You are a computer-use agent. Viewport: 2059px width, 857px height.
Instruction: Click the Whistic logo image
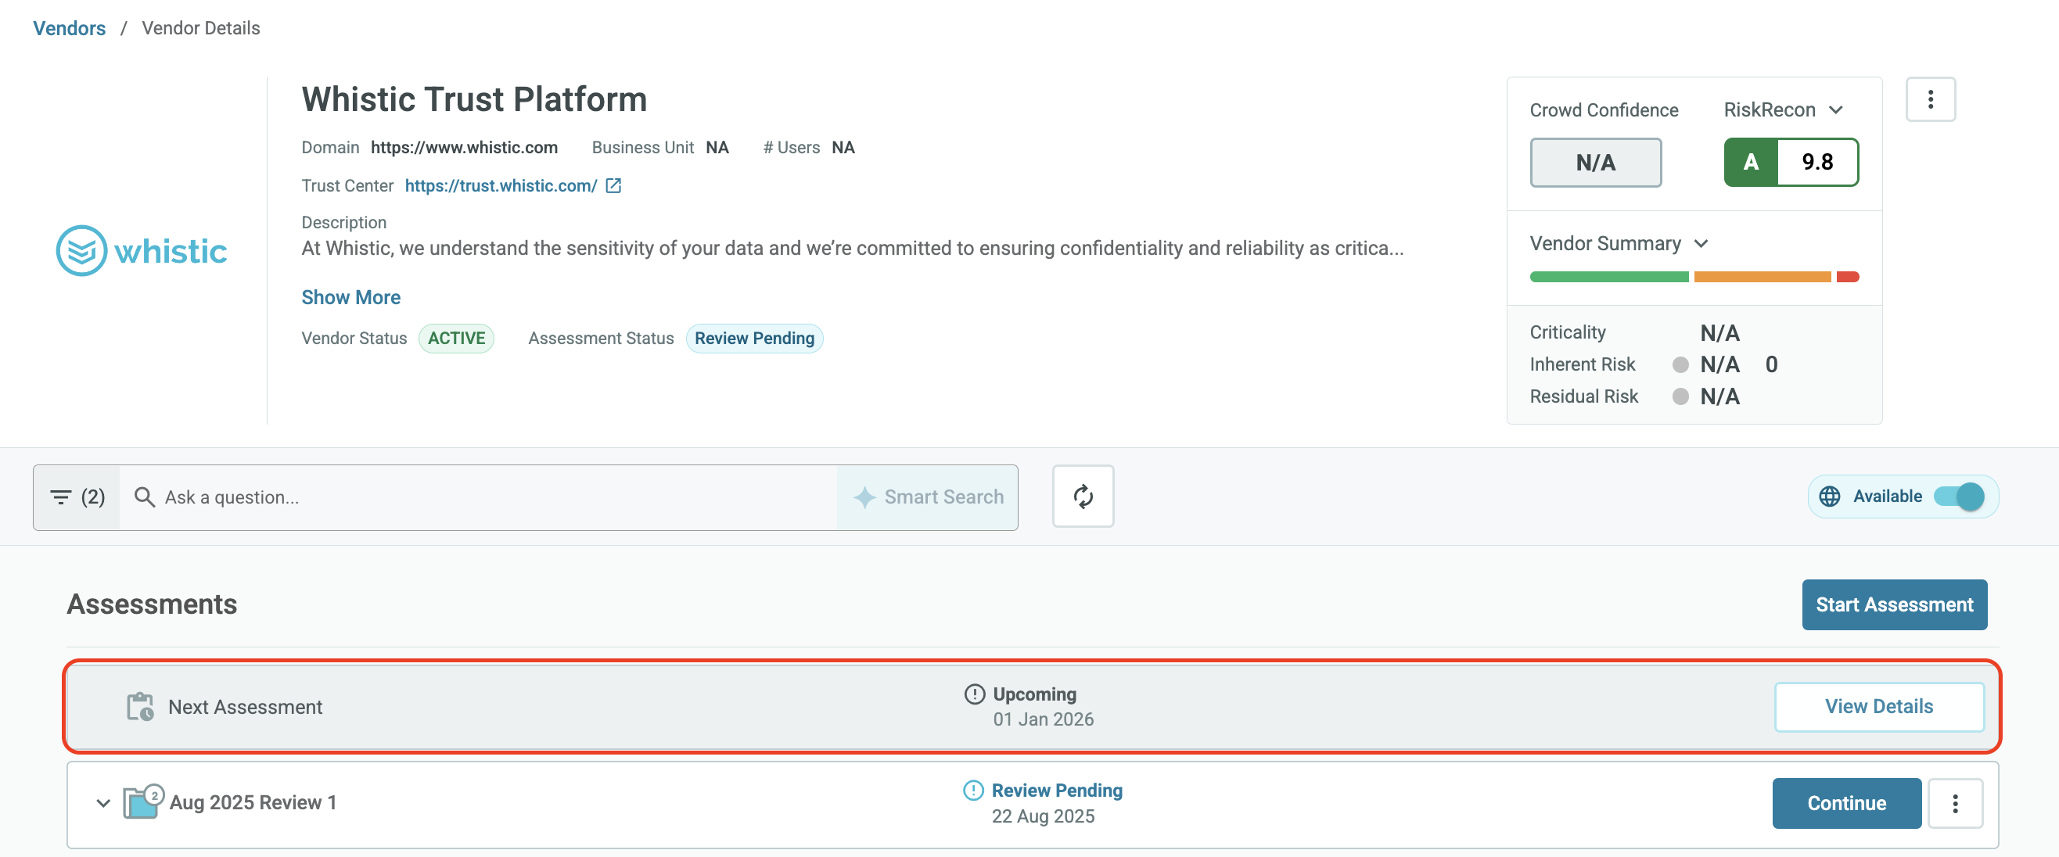(x=142, y=251)
